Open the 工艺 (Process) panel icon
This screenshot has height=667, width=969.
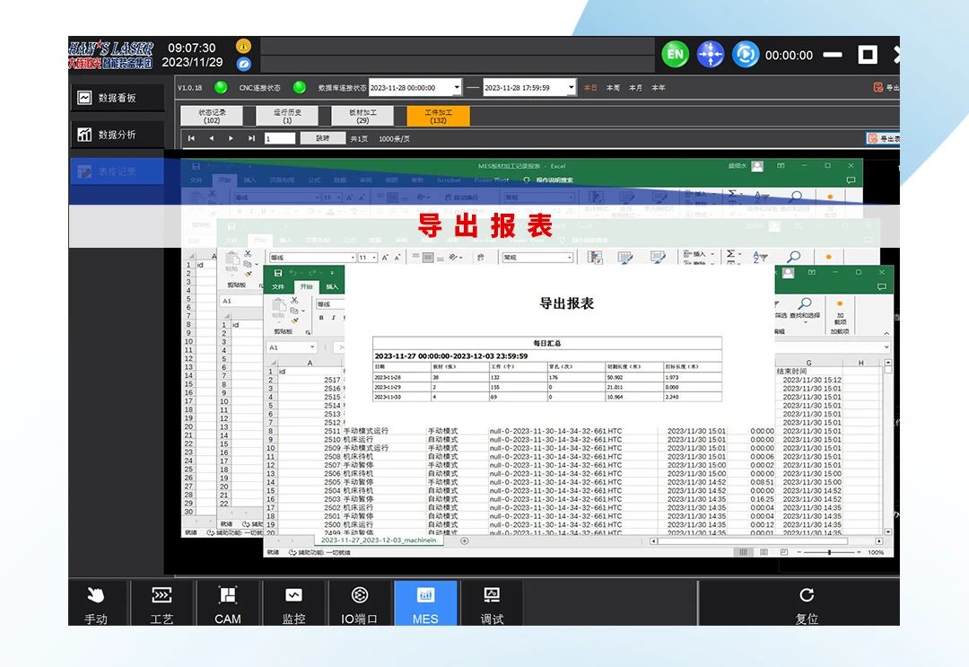tap(161, 602)
